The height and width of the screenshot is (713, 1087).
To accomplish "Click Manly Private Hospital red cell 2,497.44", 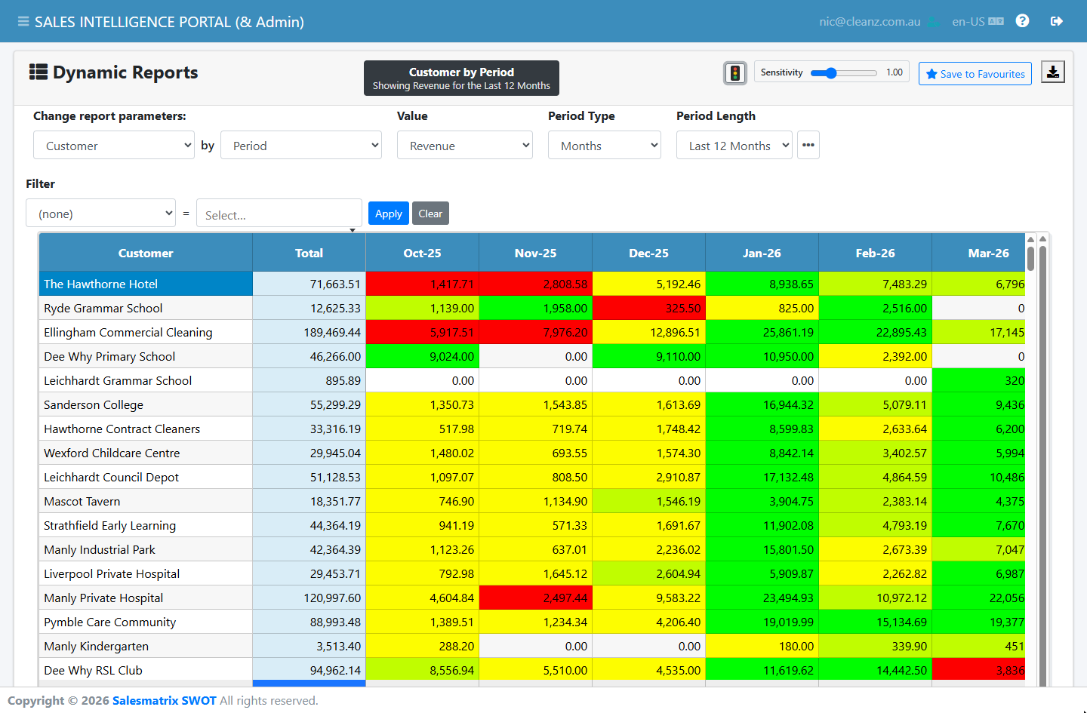I will coord(535,598).
